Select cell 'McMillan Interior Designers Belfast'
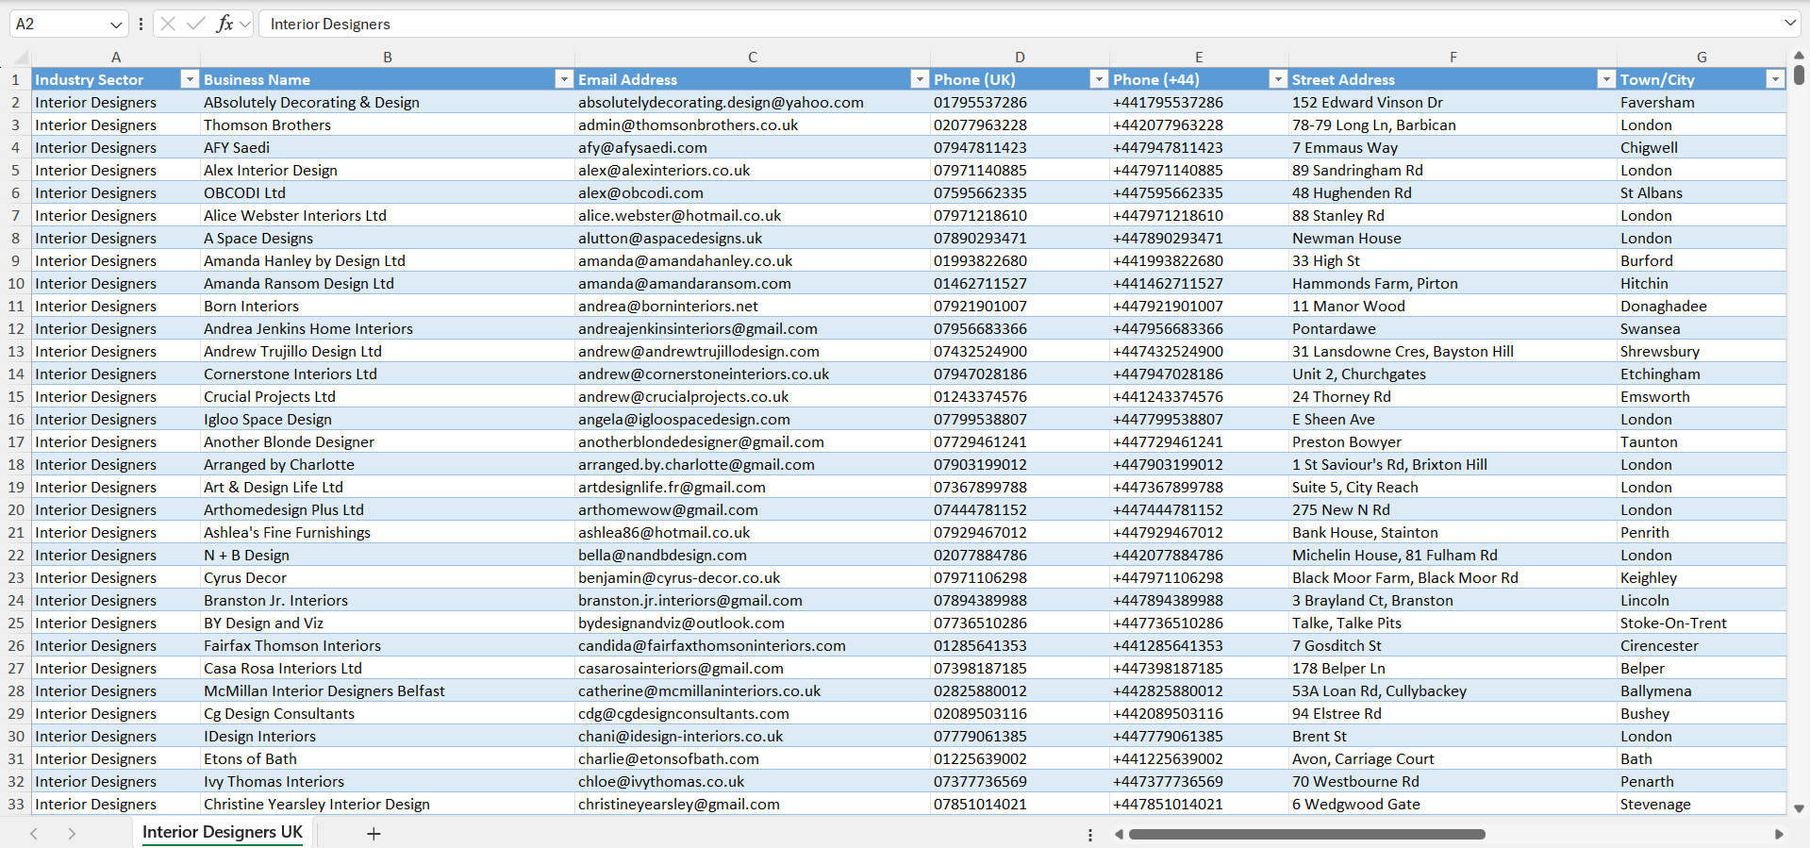The width and height of the screenshot is (1810, 848). coord(388,690)
